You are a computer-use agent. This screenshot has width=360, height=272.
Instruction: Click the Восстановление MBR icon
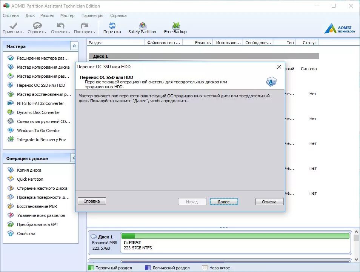pyautogui.click(x=11, y=206)
